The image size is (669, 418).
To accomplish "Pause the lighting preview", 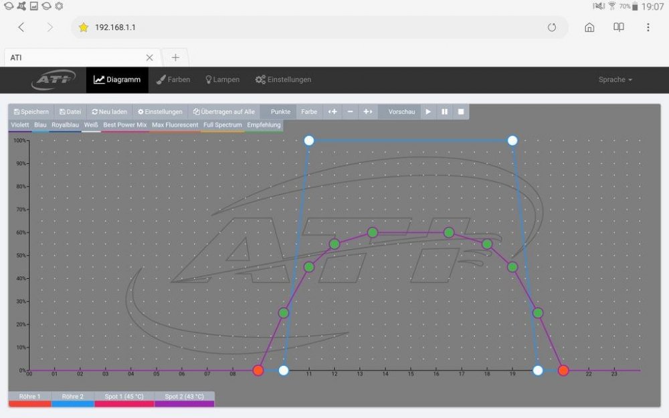I will (444, 112).
